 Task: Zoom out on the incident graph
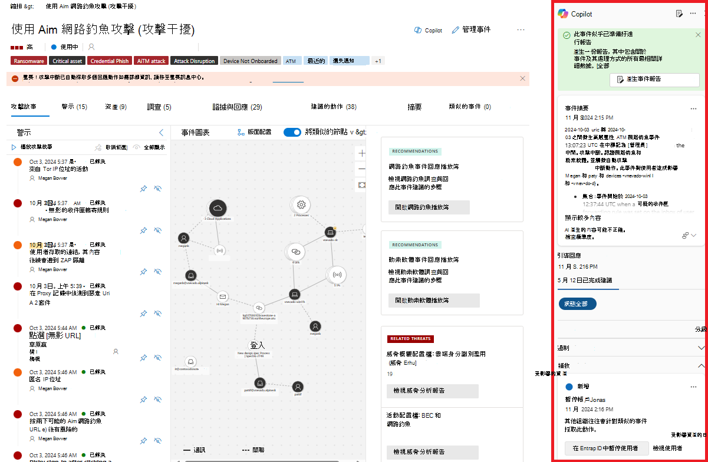point(361,169)
